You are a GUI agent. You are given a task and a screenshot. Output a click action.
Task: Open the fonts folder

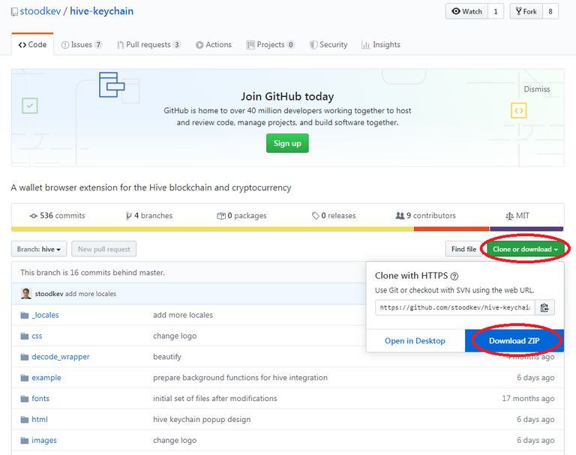tap(40, 399)
